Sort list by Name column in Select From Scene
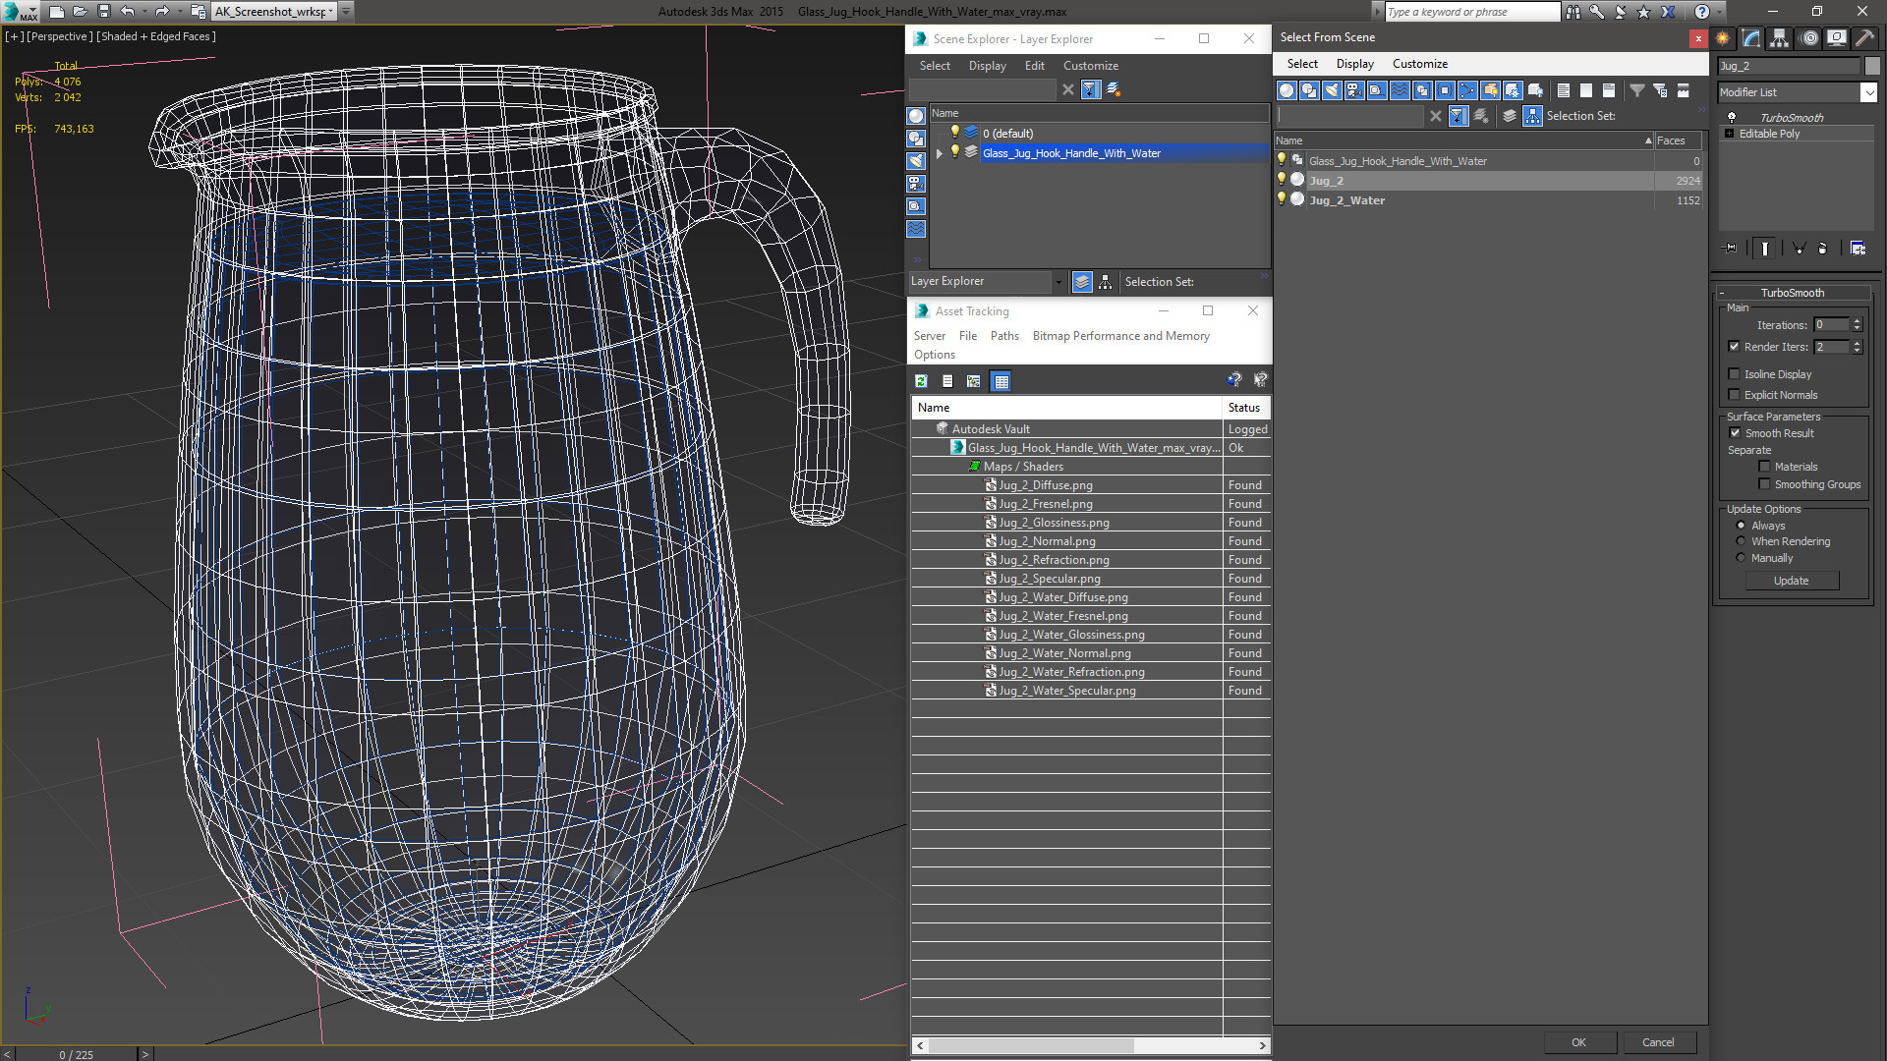Viewport: 1887px width, 1061px height. (1464, 140)
